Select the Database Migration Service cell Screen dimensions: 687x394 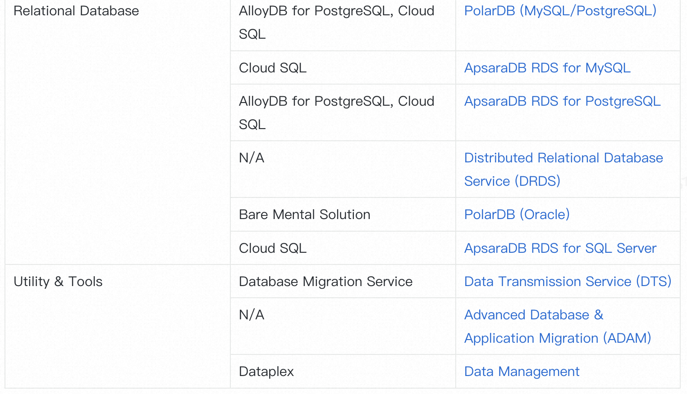(x=343, y=282)
